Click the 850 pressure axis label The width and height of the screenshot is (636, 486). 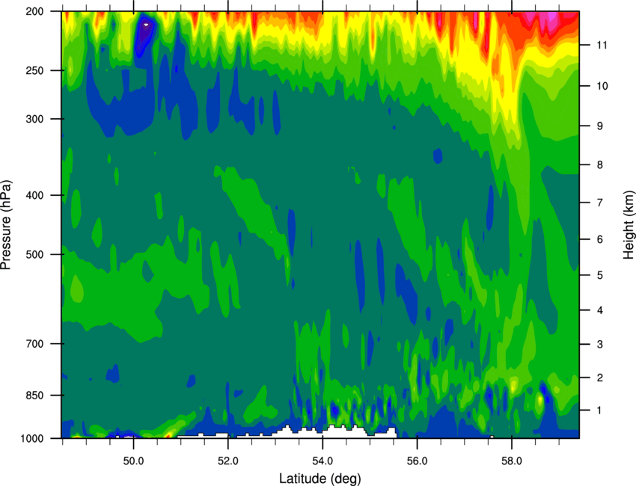point(34,396)
